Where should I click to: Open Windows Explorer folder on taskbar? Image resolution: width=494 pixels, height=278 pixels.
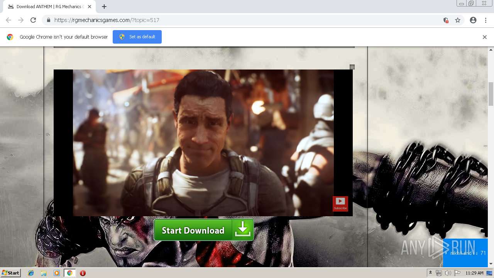(44, 273)
